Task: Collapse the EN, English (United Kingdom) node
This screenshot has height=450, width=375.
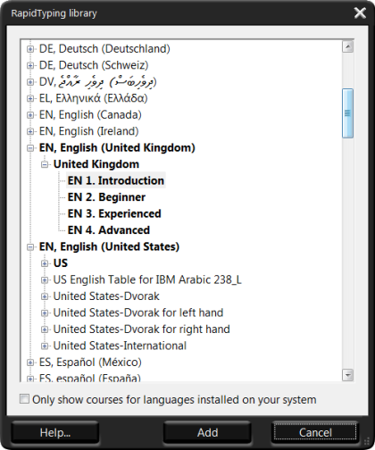Action: pyautogui.click(x=30, y=148)
